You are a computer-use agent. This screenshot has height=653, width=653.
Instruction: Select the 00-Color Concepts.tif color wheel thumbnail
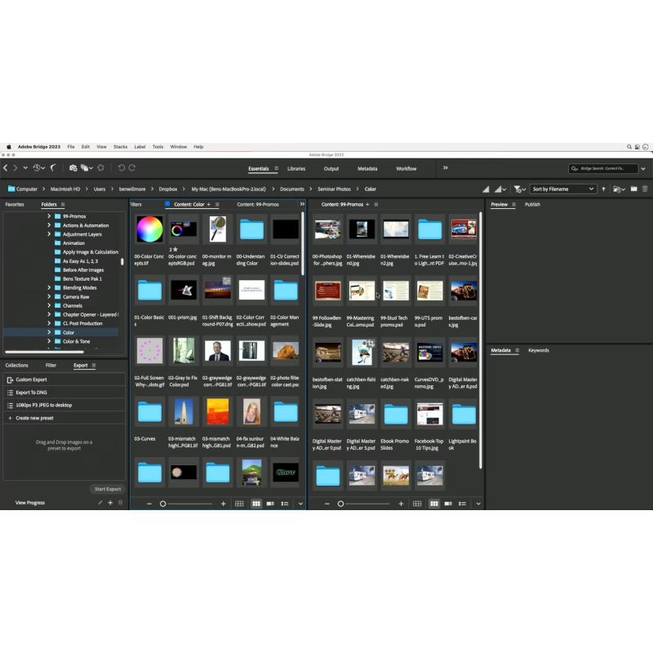point(149,229)
